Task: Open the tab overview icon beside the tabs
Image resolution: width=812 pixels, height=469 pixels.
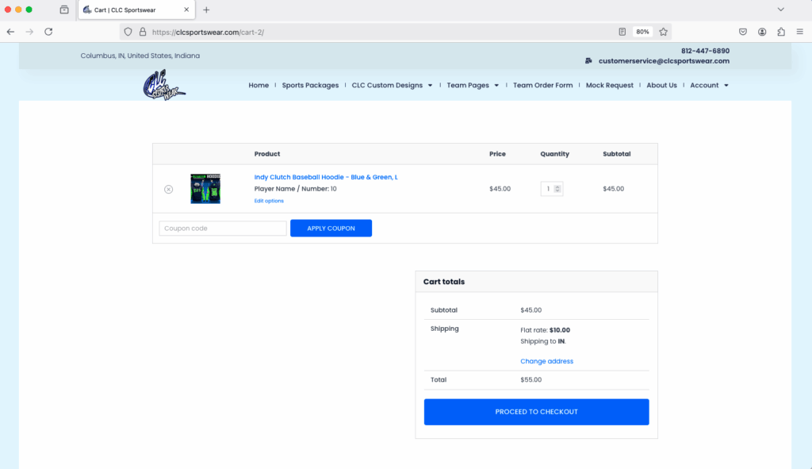Action: pyautogui.click(x=64, y=10)
